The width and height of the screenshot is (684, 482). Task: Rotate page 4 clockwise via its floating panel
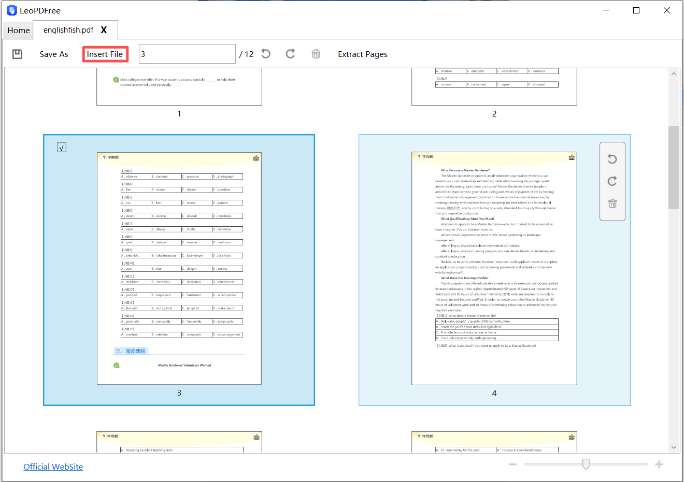612,181
